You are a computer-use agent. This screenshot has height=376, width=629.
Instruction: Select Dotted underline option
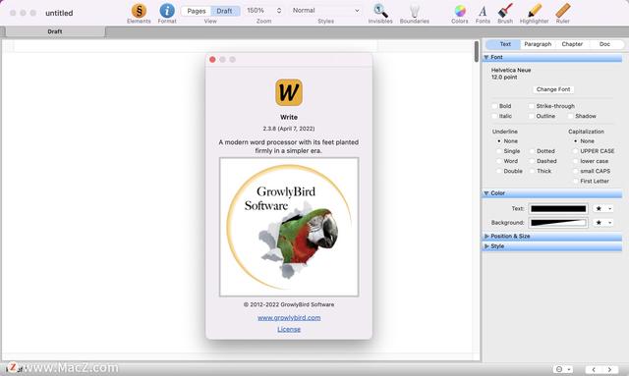[x=532, y=151]
